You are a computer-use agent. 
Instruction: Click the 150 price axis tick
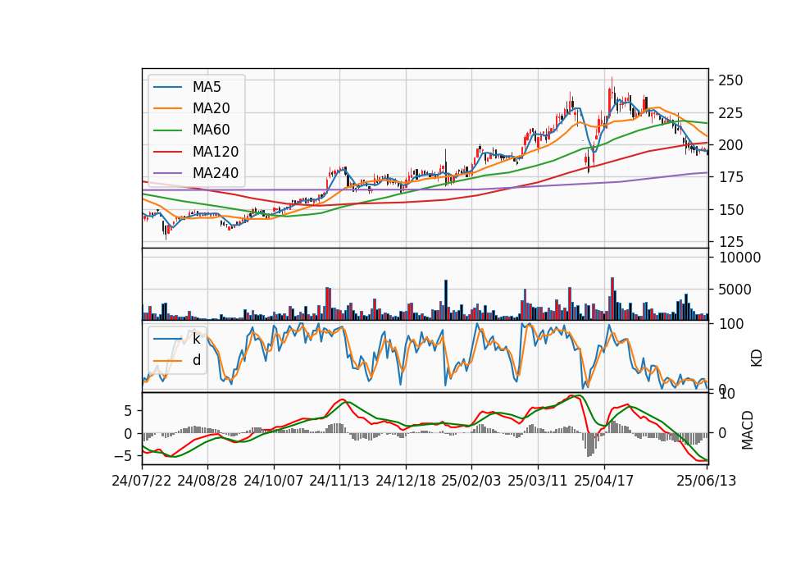pos(730,210)
